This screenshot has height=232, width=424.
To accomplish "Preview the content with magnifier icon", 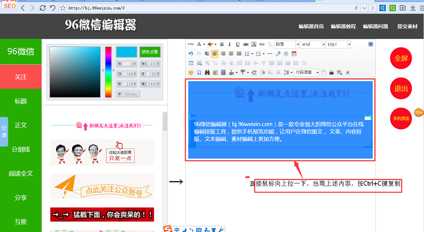I will (x=340, y=72).
